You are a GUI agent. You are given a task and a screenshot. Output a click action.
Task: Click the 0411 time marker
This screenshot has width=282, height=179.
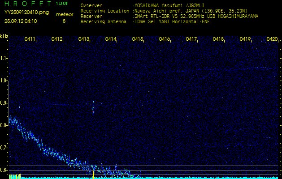click(30, 39)
